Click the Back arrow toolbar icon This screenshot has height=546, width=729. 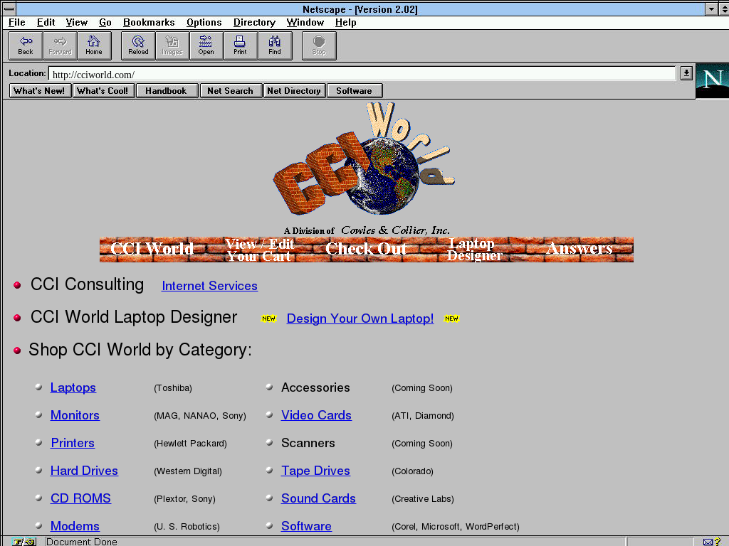point(26,45)
